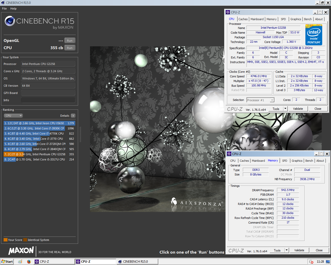Click the Cinebench title bar icon
The image size is (331, 265).
(x=3, y=3)
